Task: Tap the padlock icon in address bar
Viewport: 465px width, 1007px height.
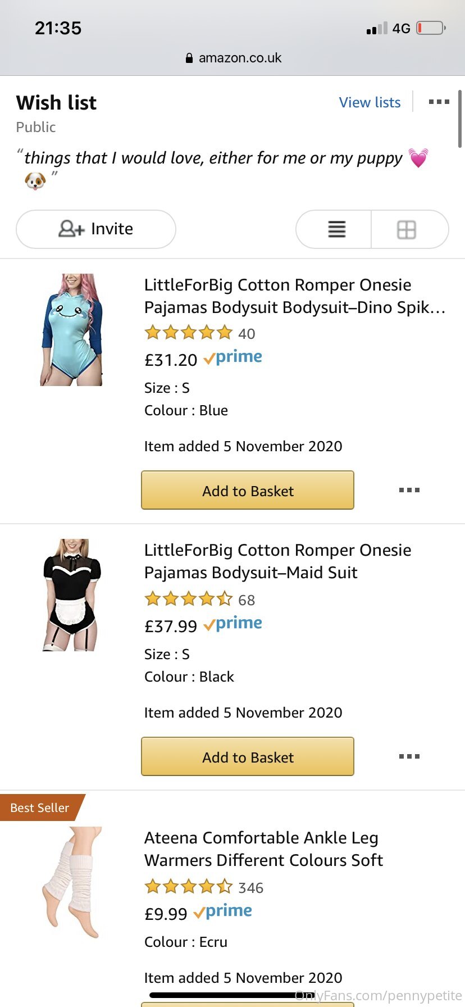Action: pos(189,58)
